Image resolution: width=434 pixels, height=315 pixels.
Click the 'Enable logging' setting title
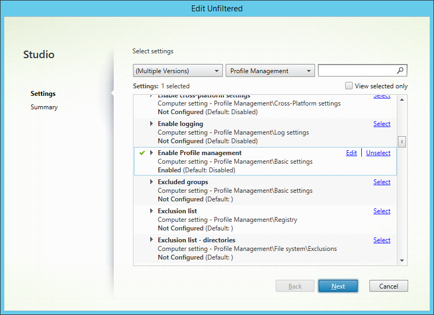(x=180, y=124)
